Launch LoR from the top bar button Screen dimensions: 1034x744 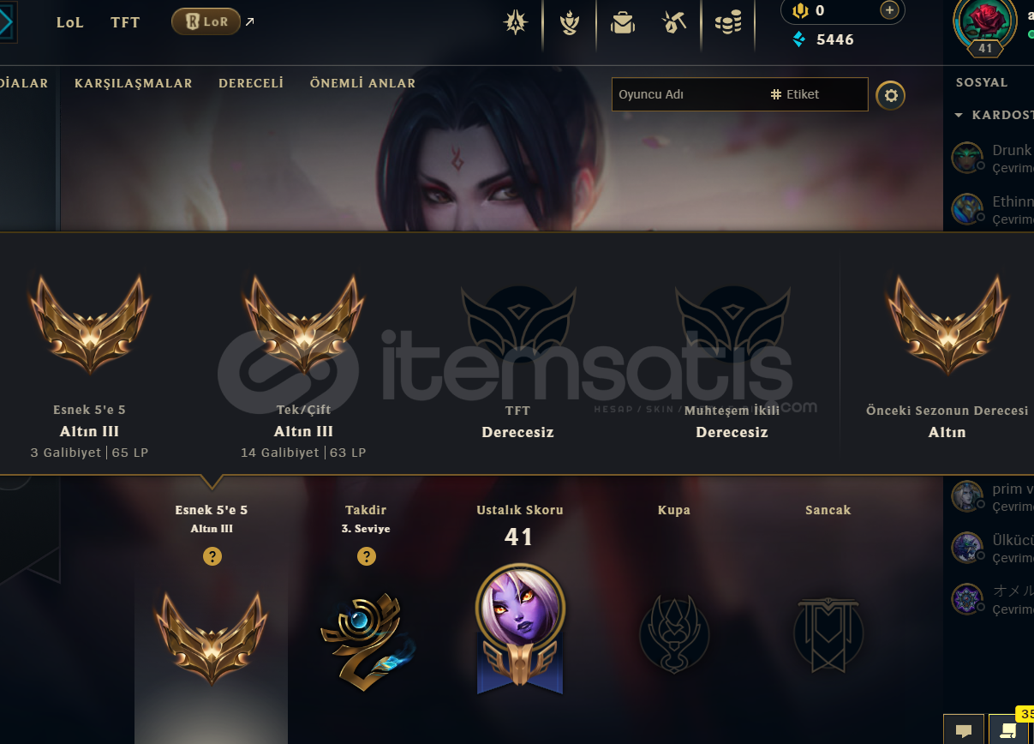pyautogui.click(x=206, y=22)
